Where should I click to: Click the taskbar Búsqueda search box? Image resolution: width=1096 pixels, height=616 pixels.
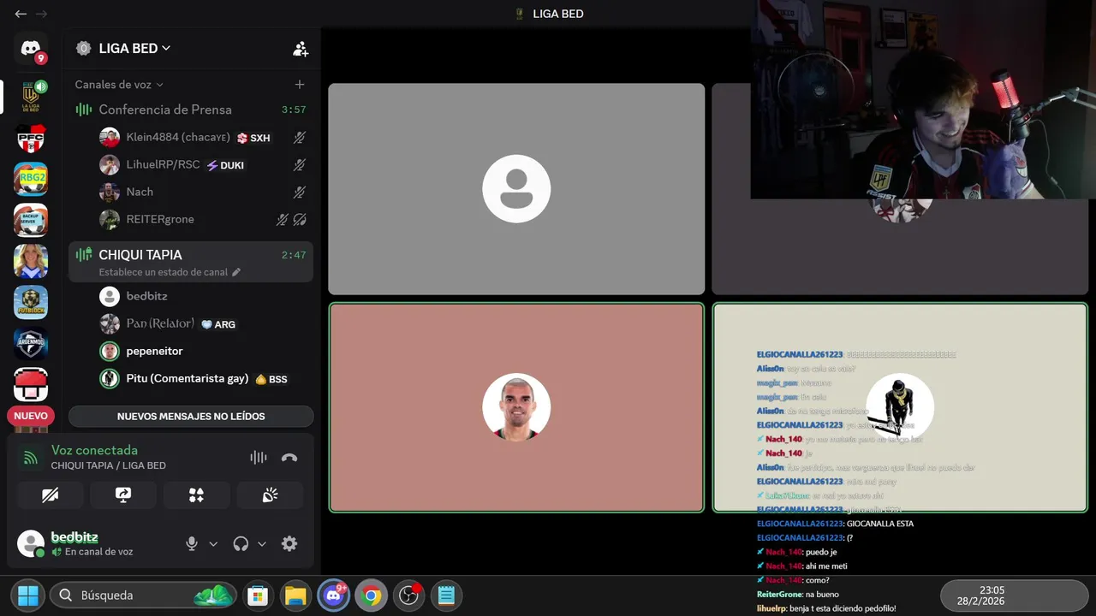click(144, 595)
